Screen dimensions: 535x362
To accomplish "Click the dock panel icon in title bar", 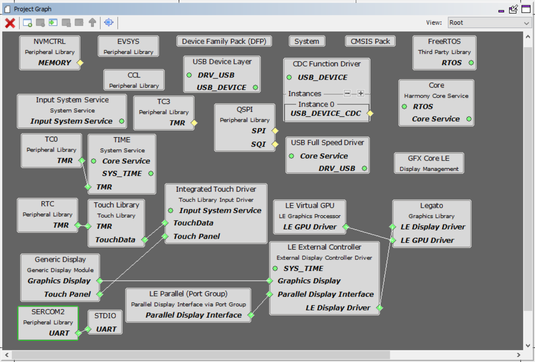I will tap(513, 9).
